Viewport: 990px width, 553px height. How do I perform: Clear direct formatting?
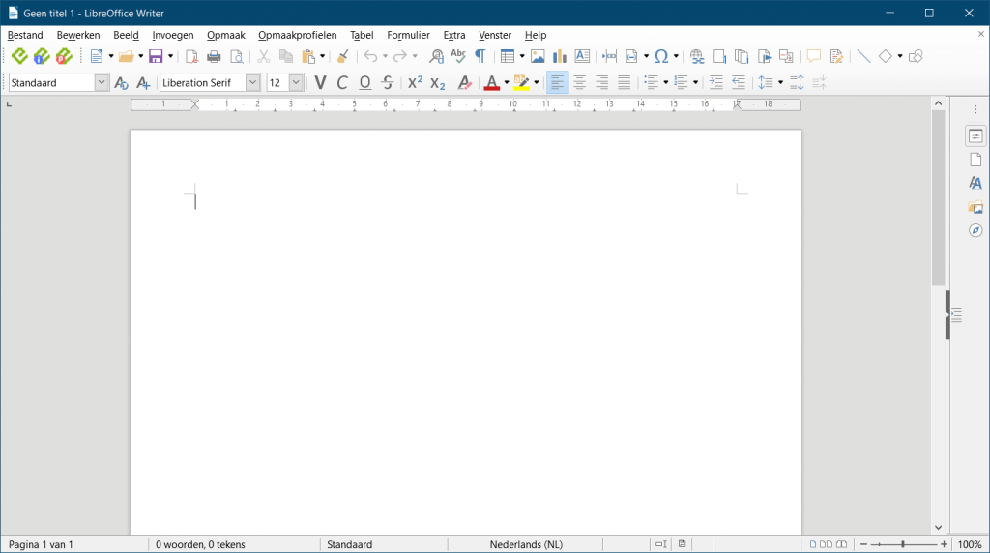click(465, 83)
